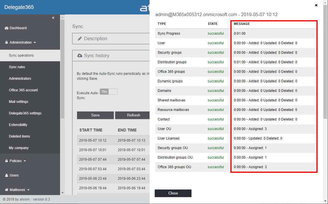Click the Dashboard gauge icon
The width and height of the screenshot is (328, 204).
pos(6,28)
